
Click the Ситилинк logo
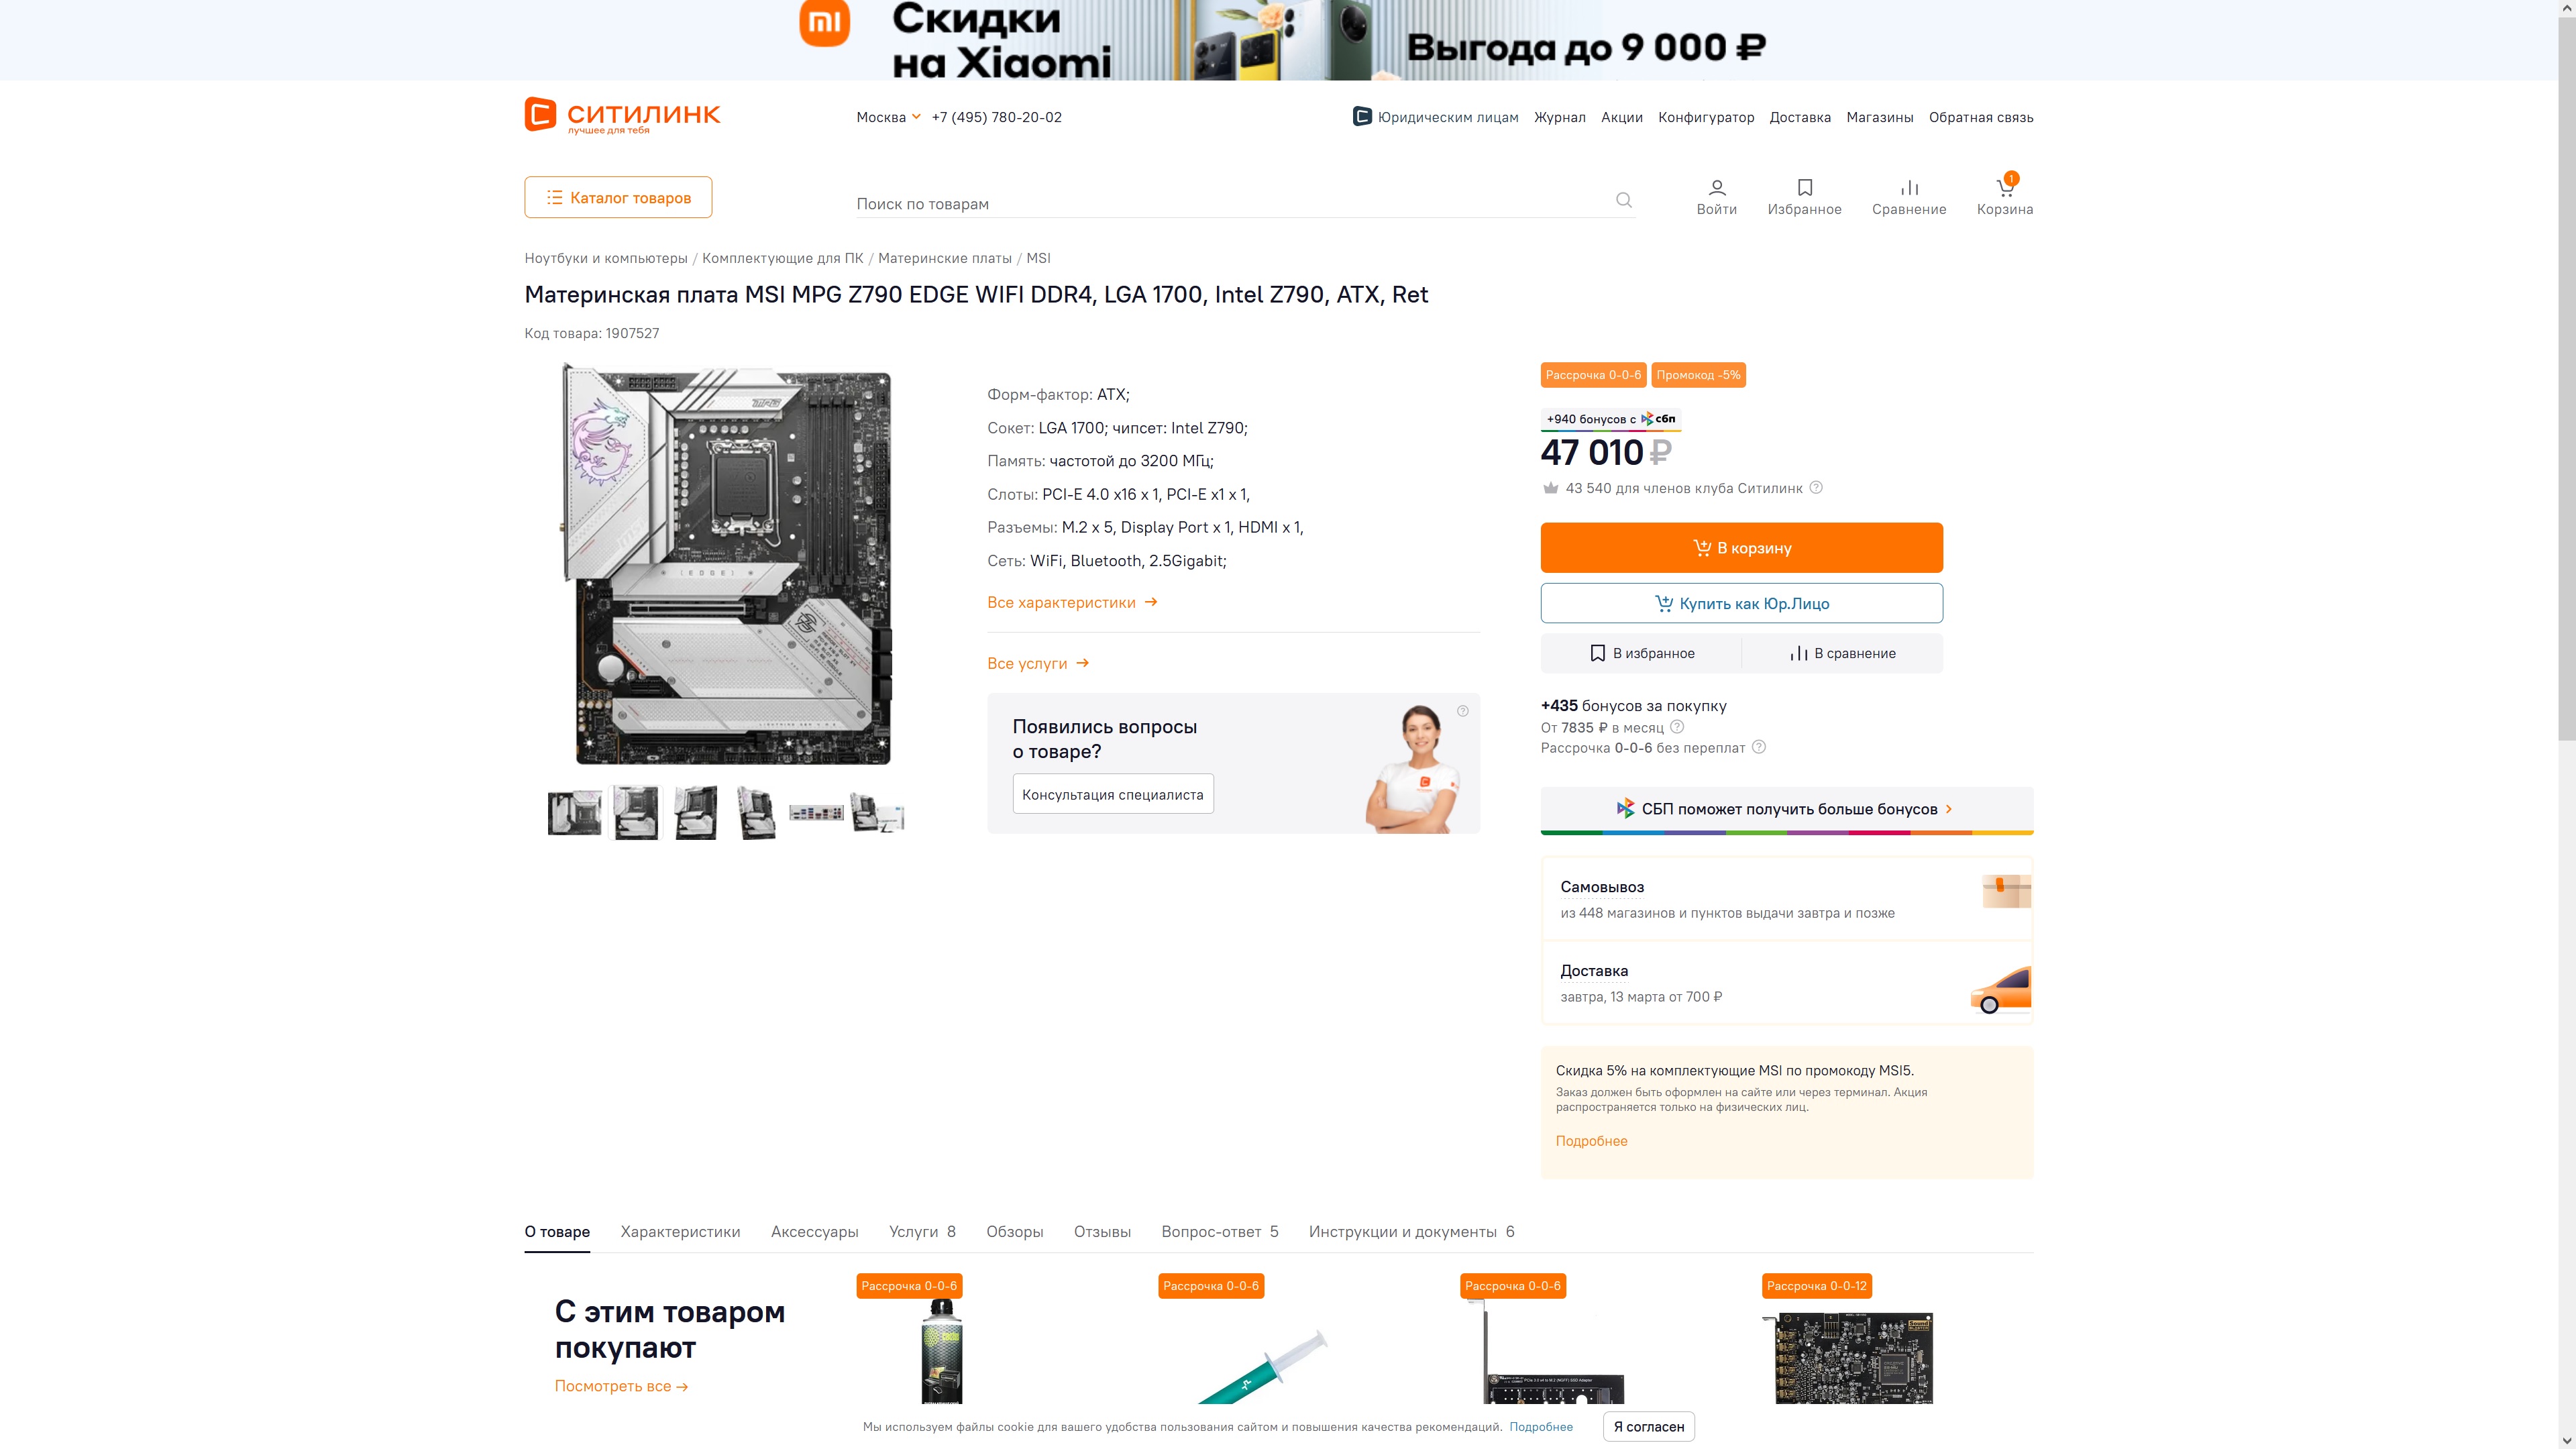(x=622, y=116)
